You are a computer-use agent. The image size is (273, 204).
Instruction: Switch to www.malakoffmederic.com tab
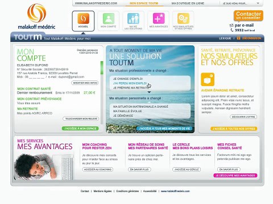(x=96, y=3)
